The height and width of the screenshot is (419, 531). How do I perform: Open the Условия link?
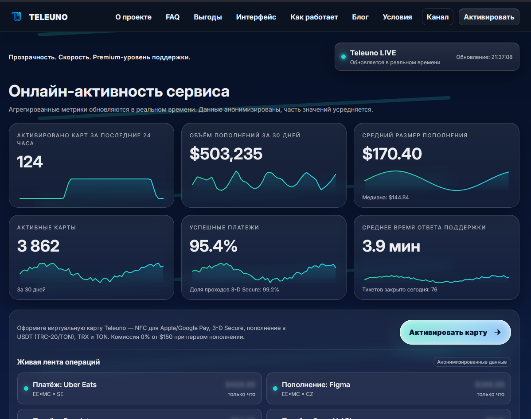(397, 17)
